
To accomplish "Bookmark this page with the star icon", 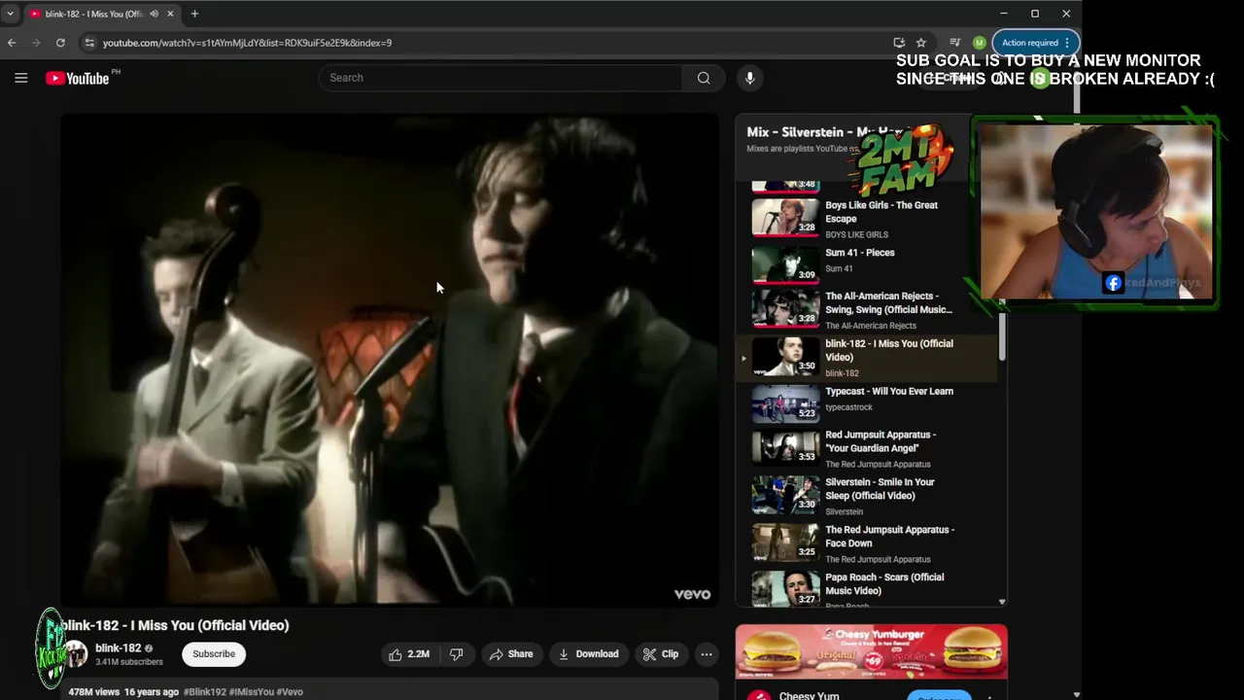I will (920, 43).
